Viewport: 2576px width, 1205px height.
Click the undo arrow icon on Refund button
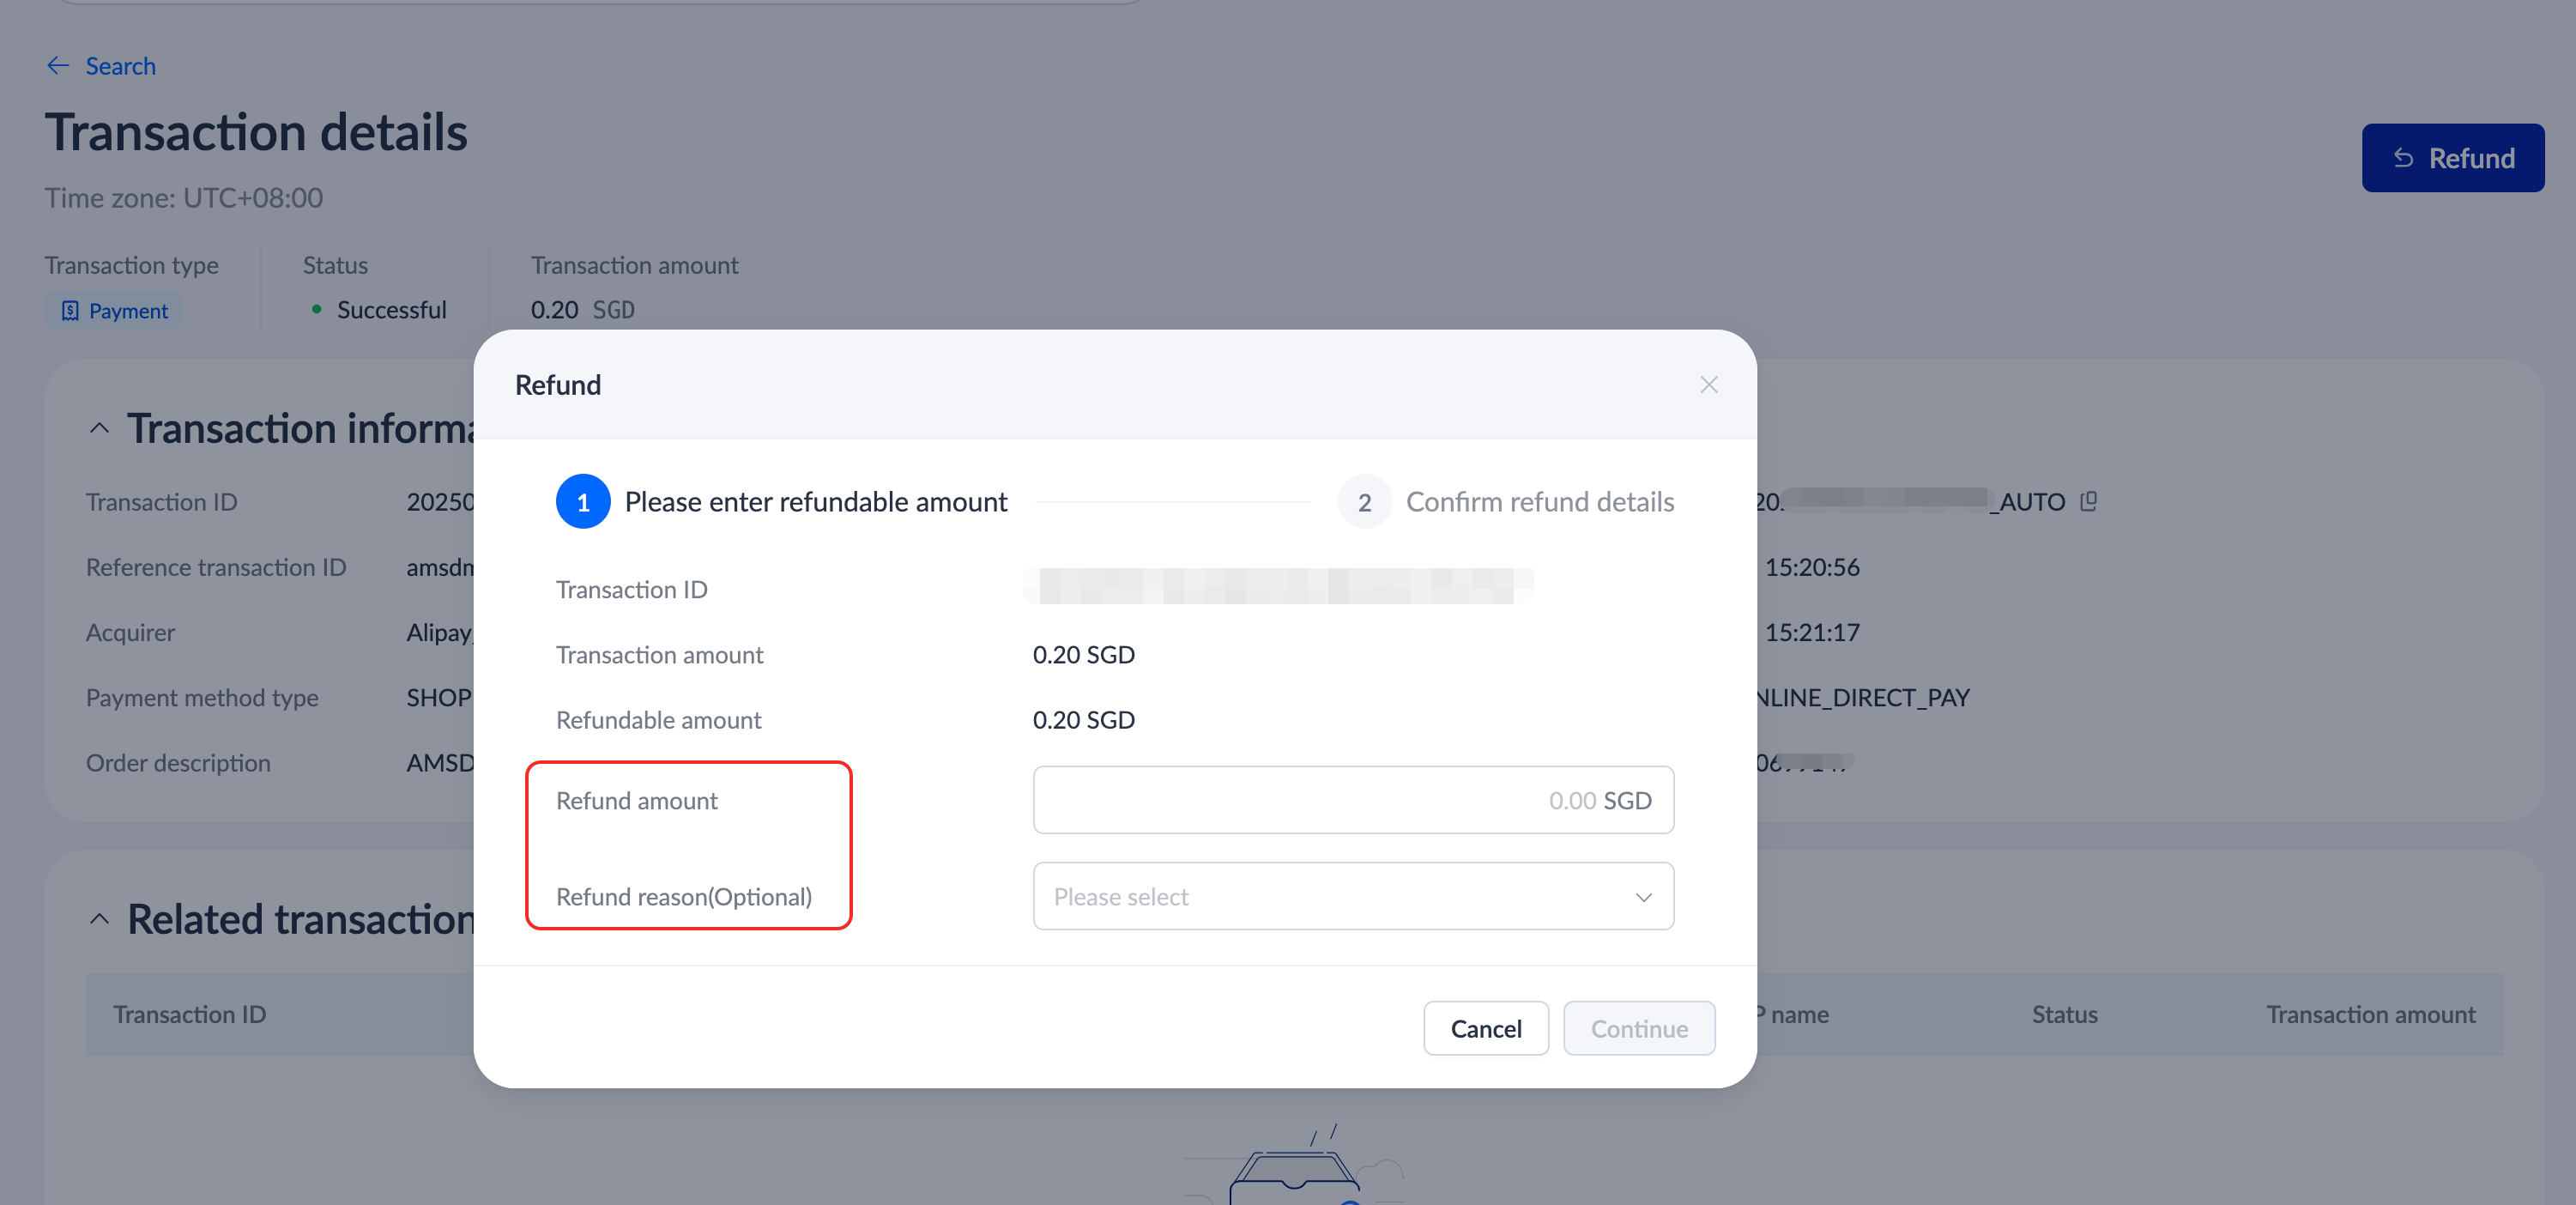point(2403,158)
